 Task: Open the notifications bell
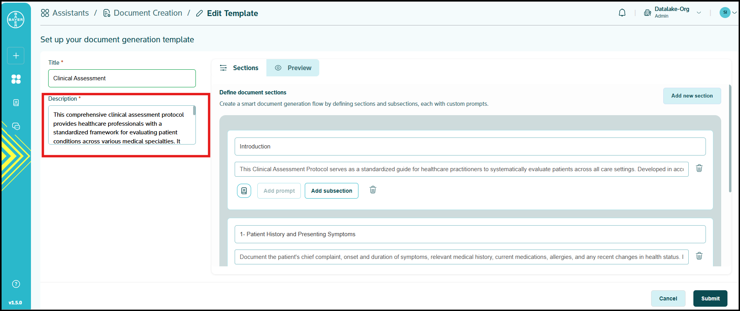coord(622,13)
